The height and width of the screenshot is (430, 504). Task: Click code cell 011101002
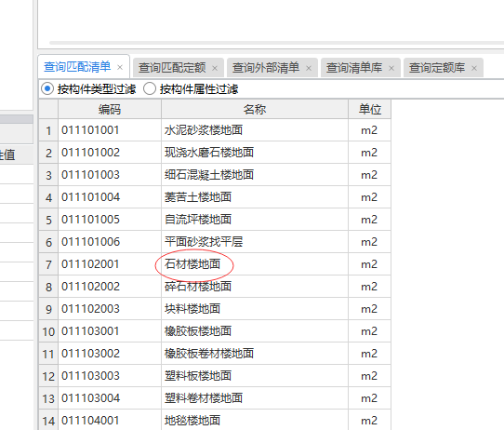[x=110, y=153]
